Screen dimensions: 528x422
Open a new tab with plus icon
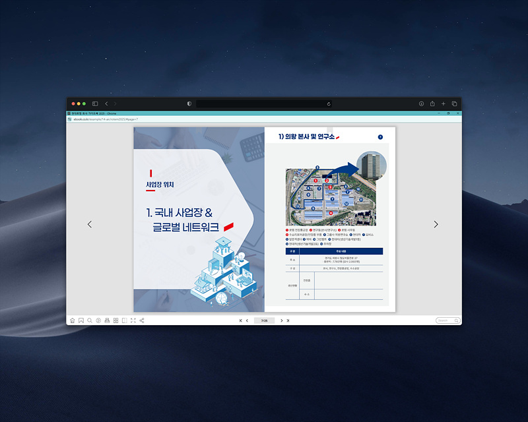coord(443,104)
